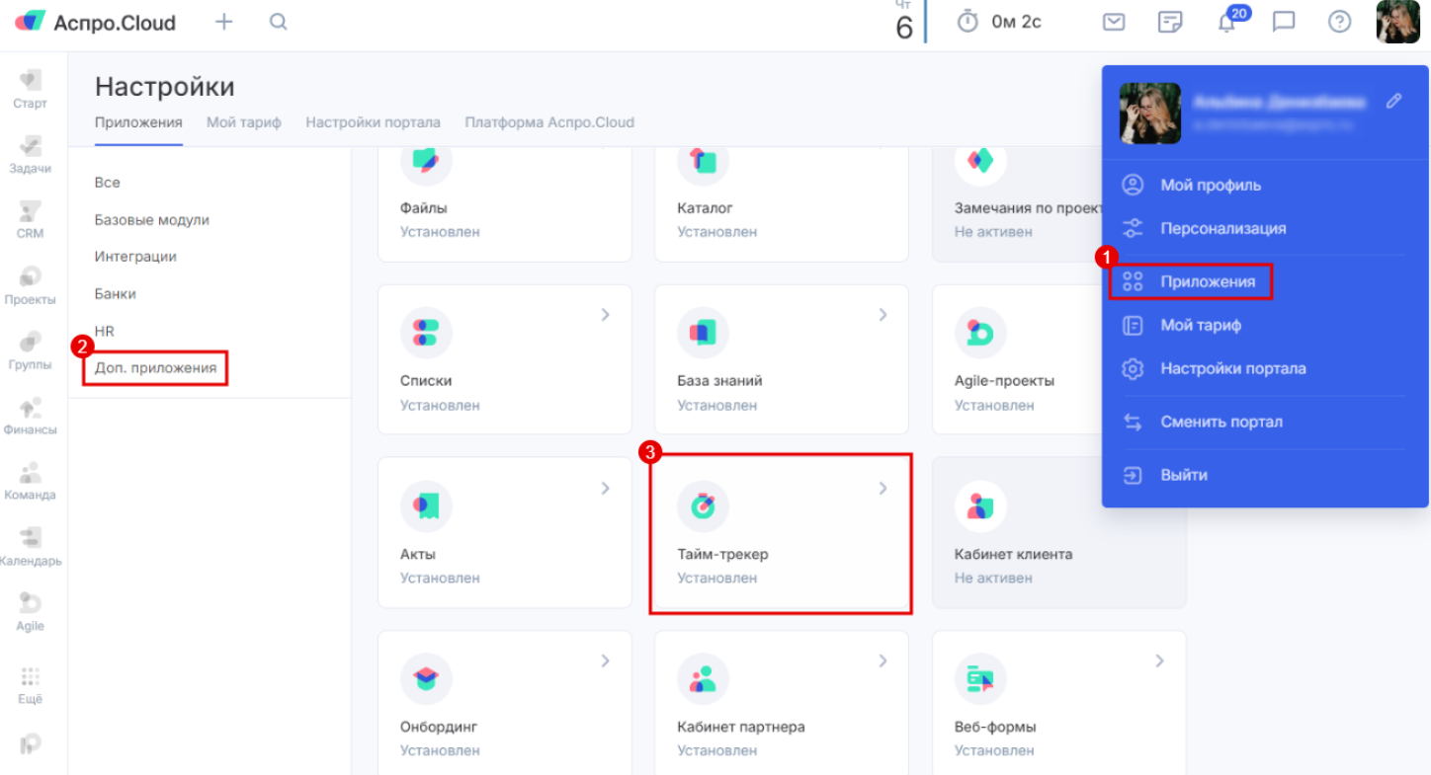The height and width of the screenshot is (775, 1431).
Task: Open the chat messages icon
Action: pyautogui.click(x=1283, y=22)
